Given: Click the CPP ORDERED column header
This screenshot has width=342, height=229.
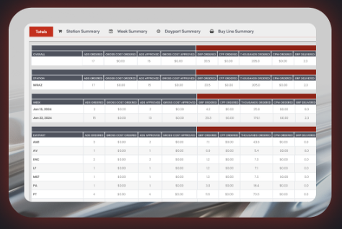Looking at the screenshot, I should click(x=228, y=54).
